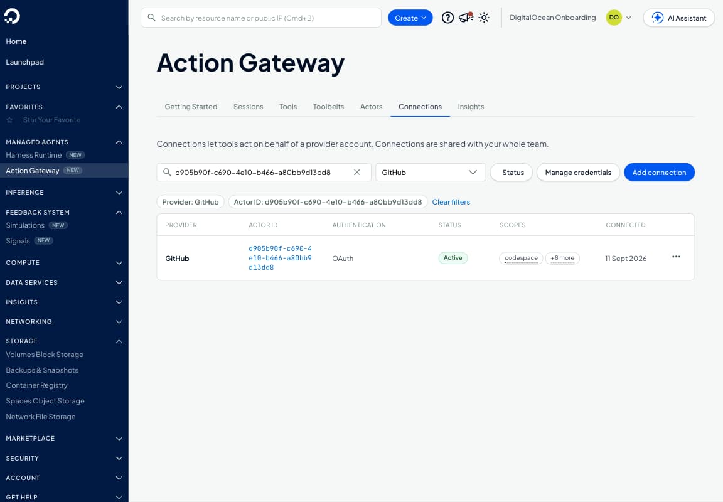Expand the Security sidebar section

[x=64, y=458]
